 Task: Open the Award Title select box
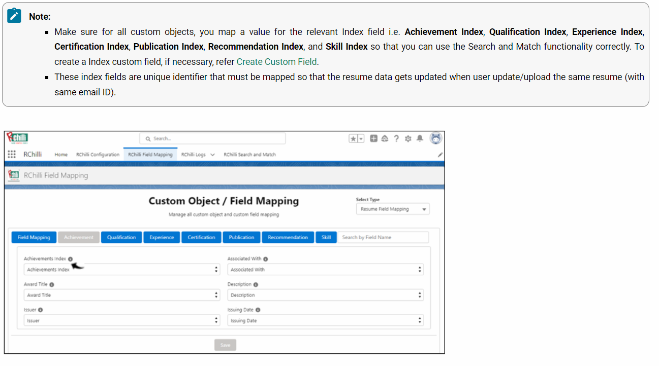pos(122,295)
